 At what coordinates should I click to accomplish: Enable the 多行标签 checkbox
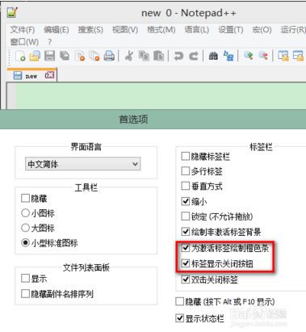[x=186, y=170]
